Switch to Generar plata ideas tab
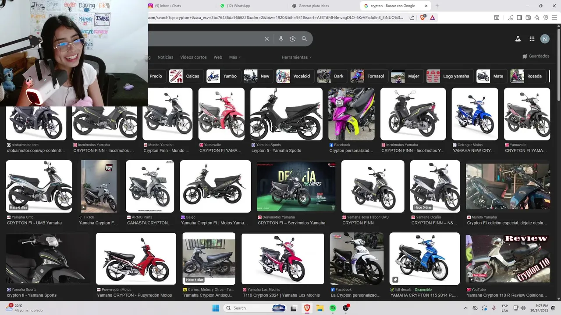The width and height of the screenshot is (561, 315). tap(323, 6)
